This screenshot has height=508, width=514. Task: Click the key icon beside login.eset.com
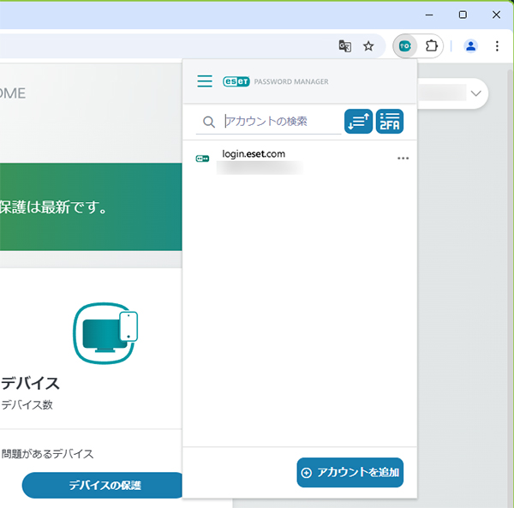[x=202, y=158]
